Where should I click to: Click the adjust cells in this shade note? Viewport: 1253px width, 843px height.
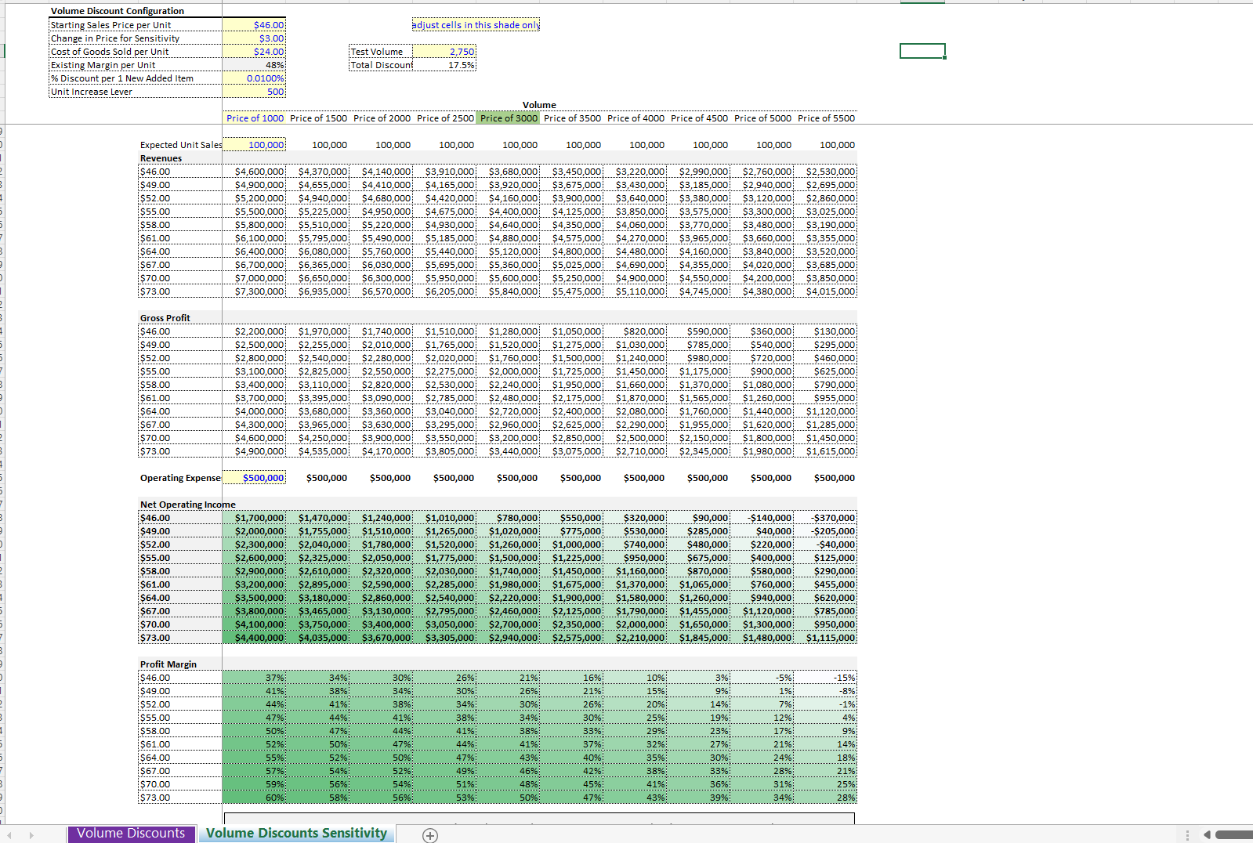(476, 25)
